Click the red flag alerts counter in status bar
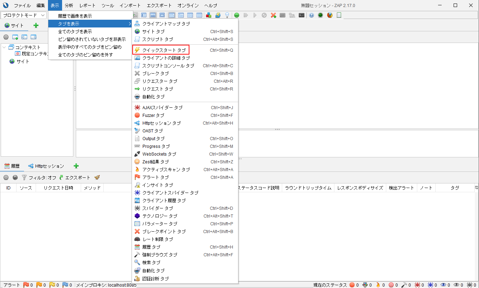The width and height of the screenshot is (479, 288). (28, 285)
